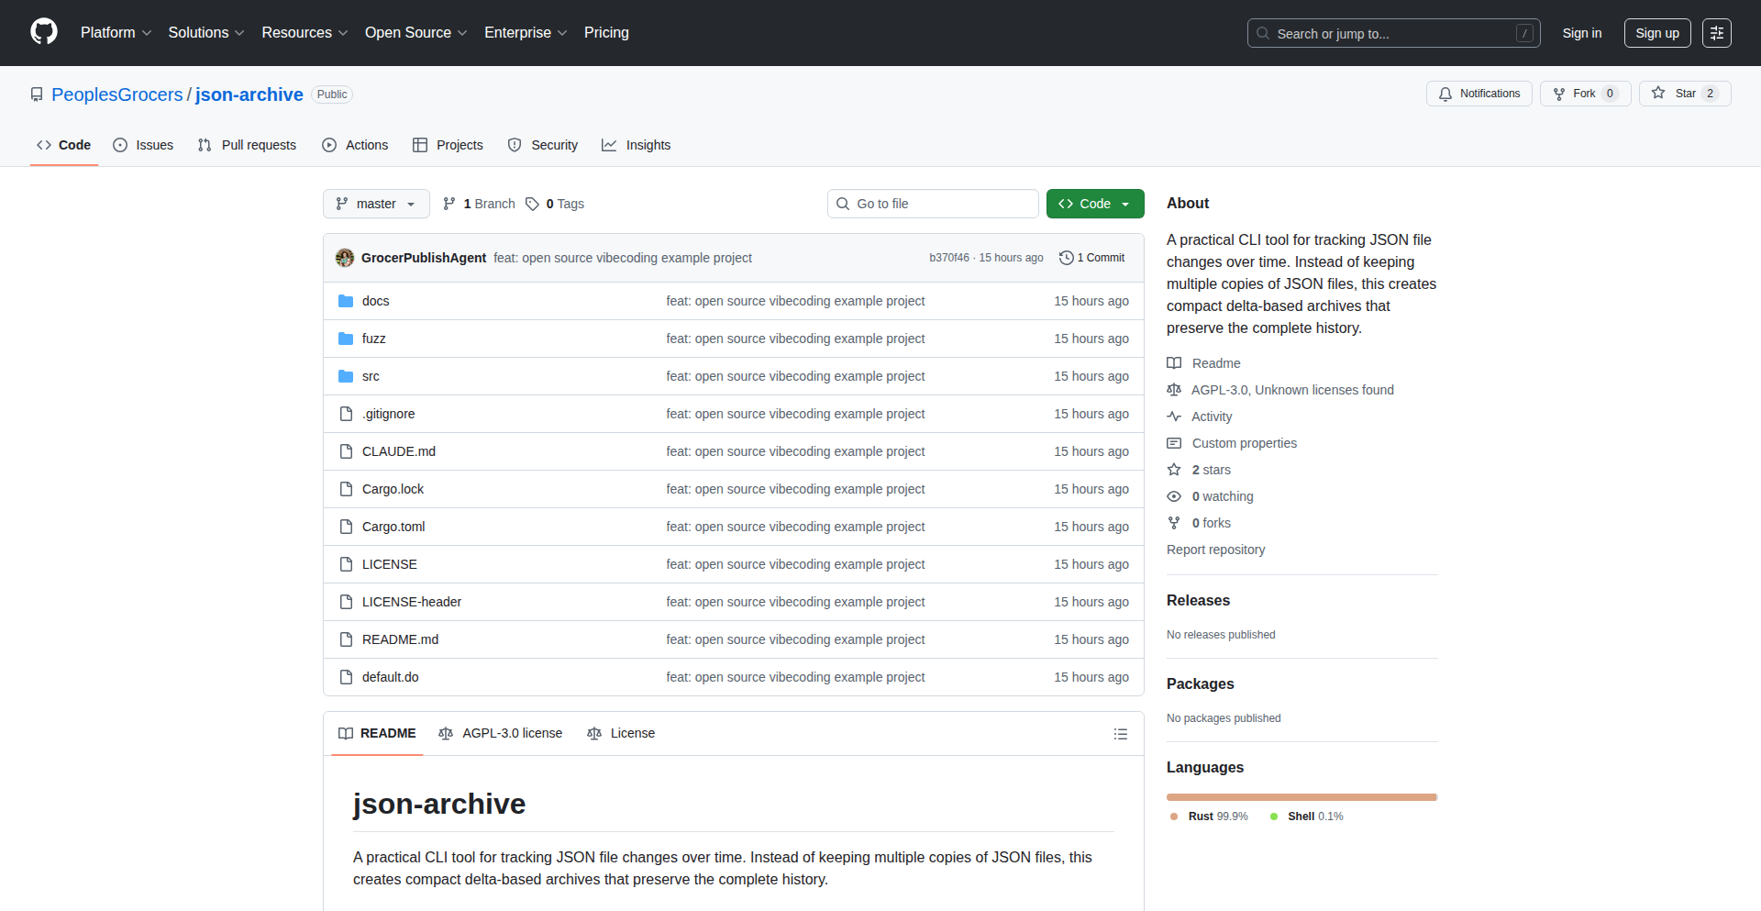Open the LICENSE file row
Image resolution: width=1761 pixels, height=911 pixels.
click(x=734, y=564)
